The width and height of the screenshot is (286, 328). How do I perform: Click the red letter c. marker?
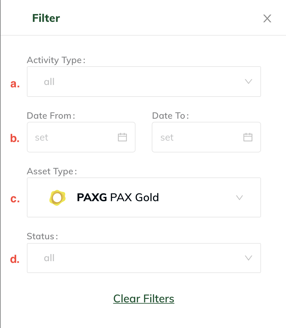click(15, 199)
